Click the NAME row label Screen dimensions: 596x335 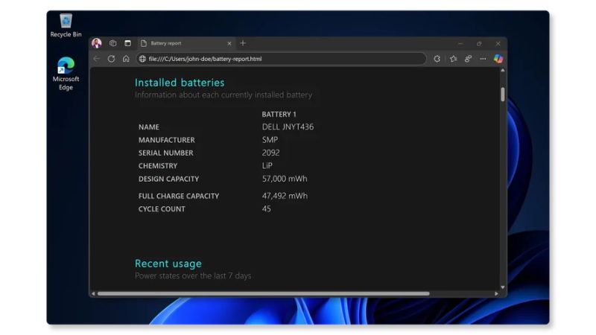148,127
